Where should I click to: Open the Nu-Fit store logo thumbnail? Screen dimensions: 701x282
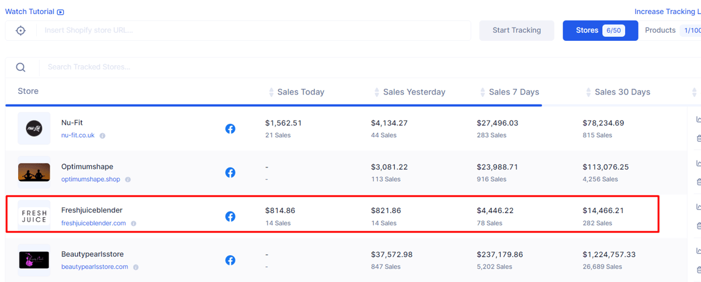pyautogui.click(x=34, y=128)
